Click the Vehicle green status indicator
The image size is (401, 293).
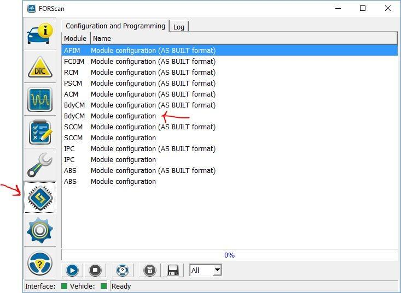[x=103, y=286]
